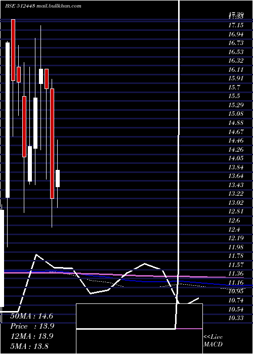Click the 11.16 price axis value
The width and height of the screenshot is (253, 354).
tap(236, 282)
